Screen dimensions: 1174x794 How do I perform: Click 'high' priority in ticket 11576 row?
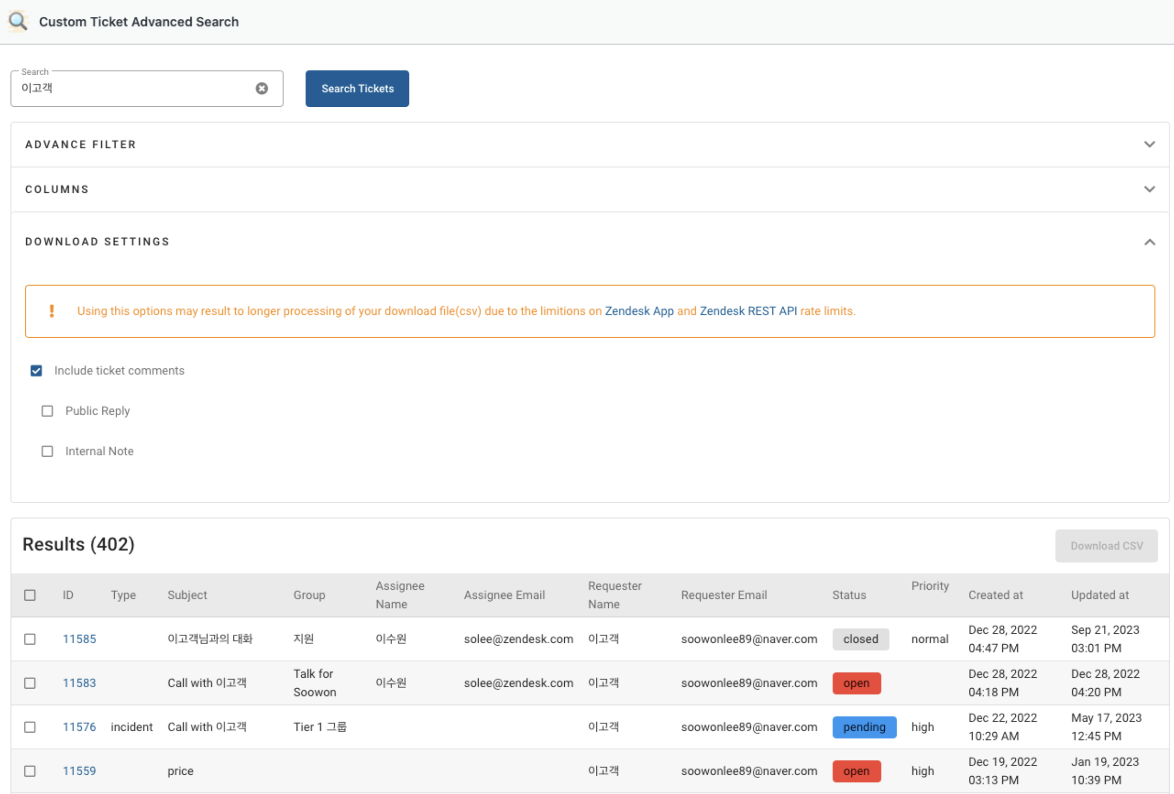[922, 727]
